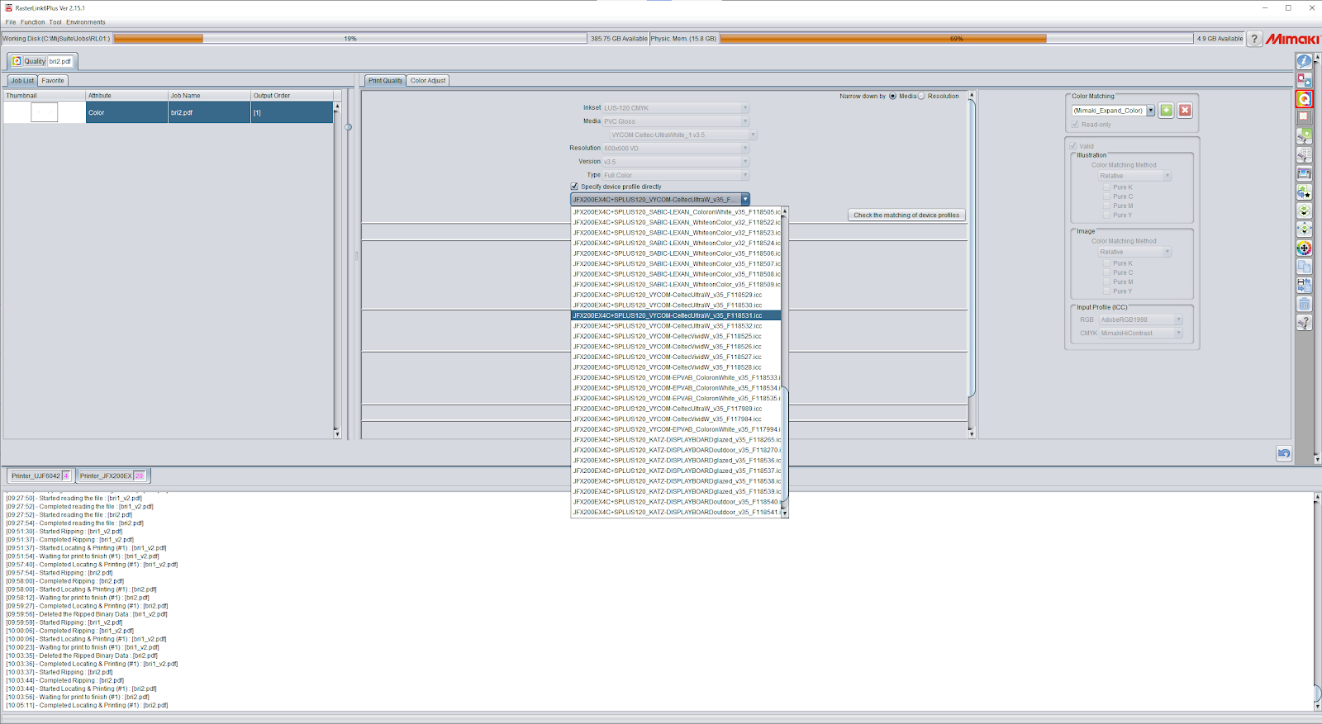Viewport: 1322px width, 724px height.
Task: Open the Tool menu
Action: pyautogui.click(x=55, y=22)
